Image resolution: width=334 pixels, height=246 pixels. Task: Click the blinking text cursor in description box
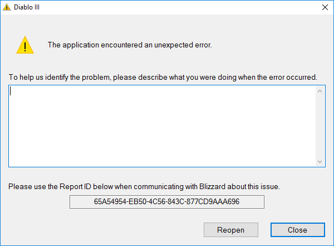[x=10, y=91]
